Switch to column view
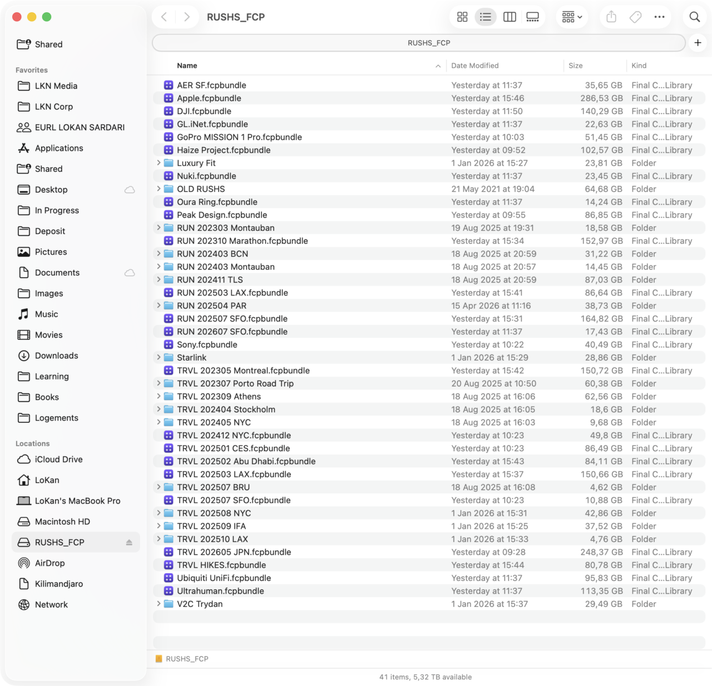Screen dimensions: 712x686 click(x=510, y=17)
